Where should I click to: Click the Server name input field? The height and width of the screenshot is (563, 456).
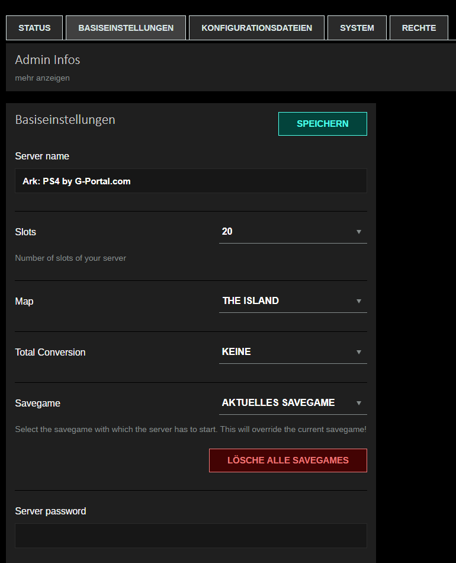pos(191,181)
